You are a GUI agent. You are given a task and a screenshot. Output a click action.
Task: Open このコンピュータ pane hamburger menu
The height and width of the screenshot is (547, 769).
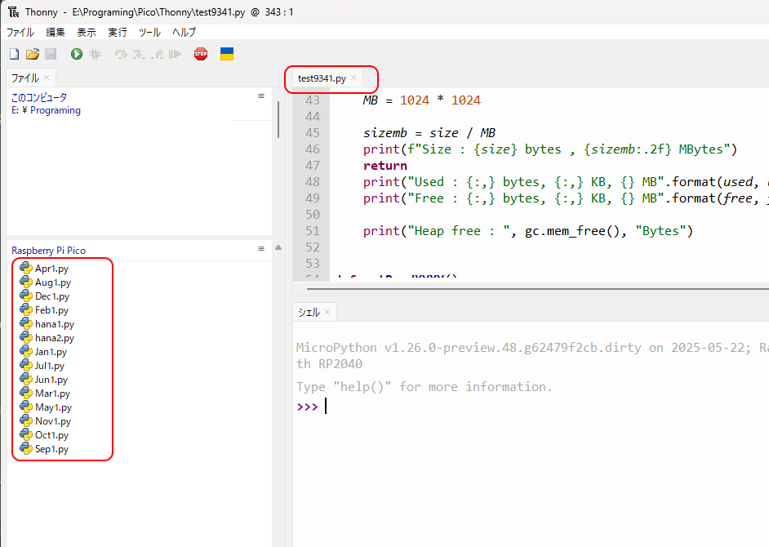coord(261,96)
